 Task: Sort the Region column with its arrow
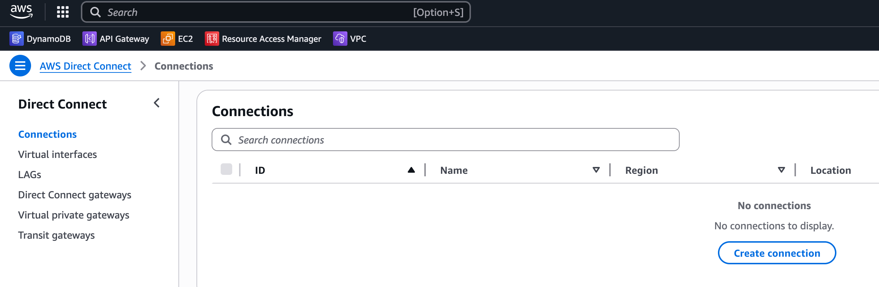coord(781,170)
